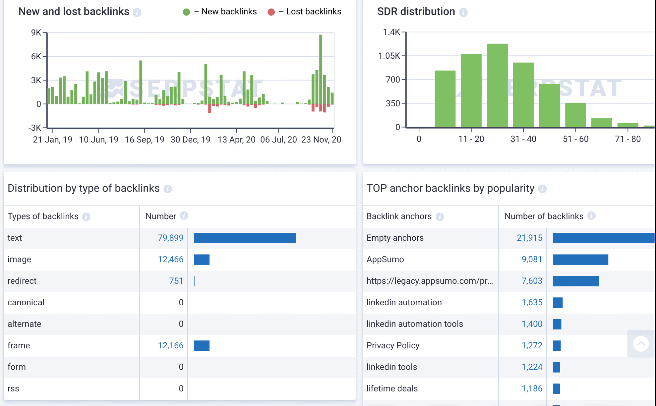Click the 'https://legacy.appsumo.com/pr…' anchor text
This screenshot has height=406, width=656.
pyautogui.click(x=430, y=281)
